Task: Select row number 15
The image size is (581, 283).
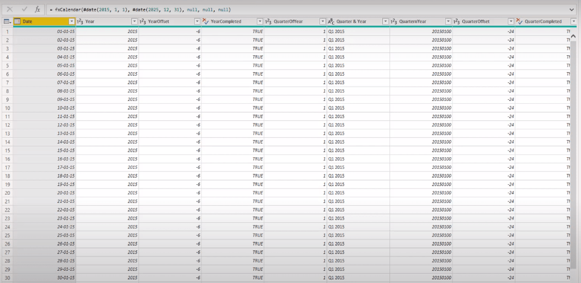Action: tap(7, 151)
